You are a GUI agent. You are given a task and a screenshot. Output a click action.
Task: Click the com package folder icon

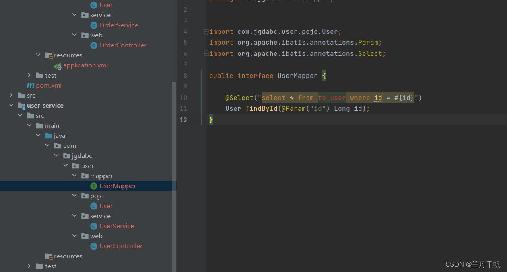click(x=58, y=146)
